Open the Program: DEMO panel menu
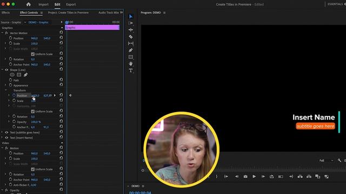The image size is (346, 194). (x=164, y=13)
